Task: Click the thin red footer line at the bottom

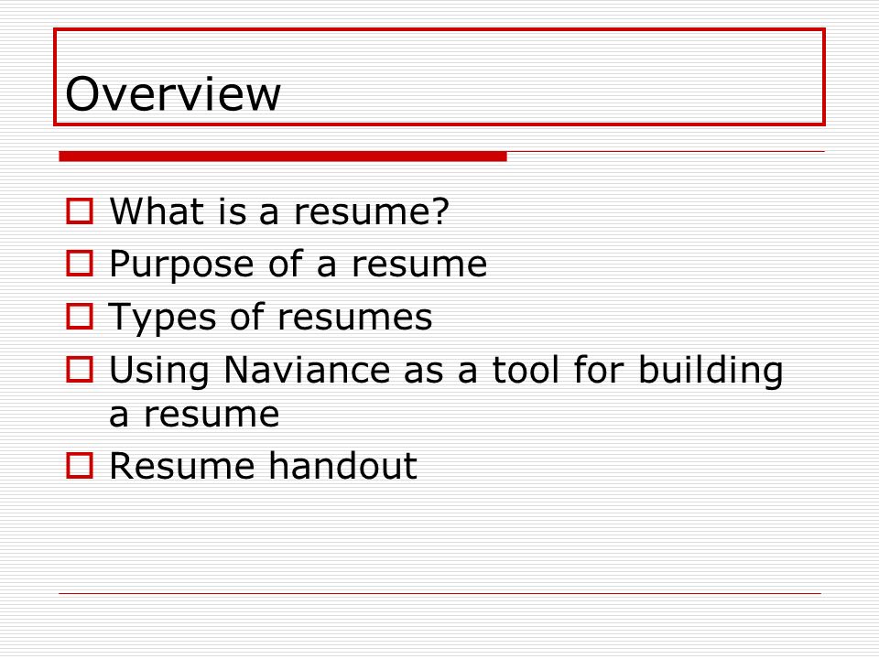Action: [440, 593]
